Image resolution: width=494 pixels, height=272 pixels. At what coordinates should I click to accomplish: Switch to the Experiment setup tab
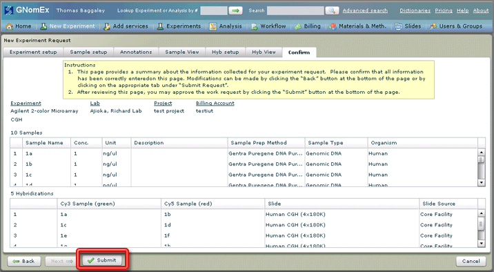33,52
